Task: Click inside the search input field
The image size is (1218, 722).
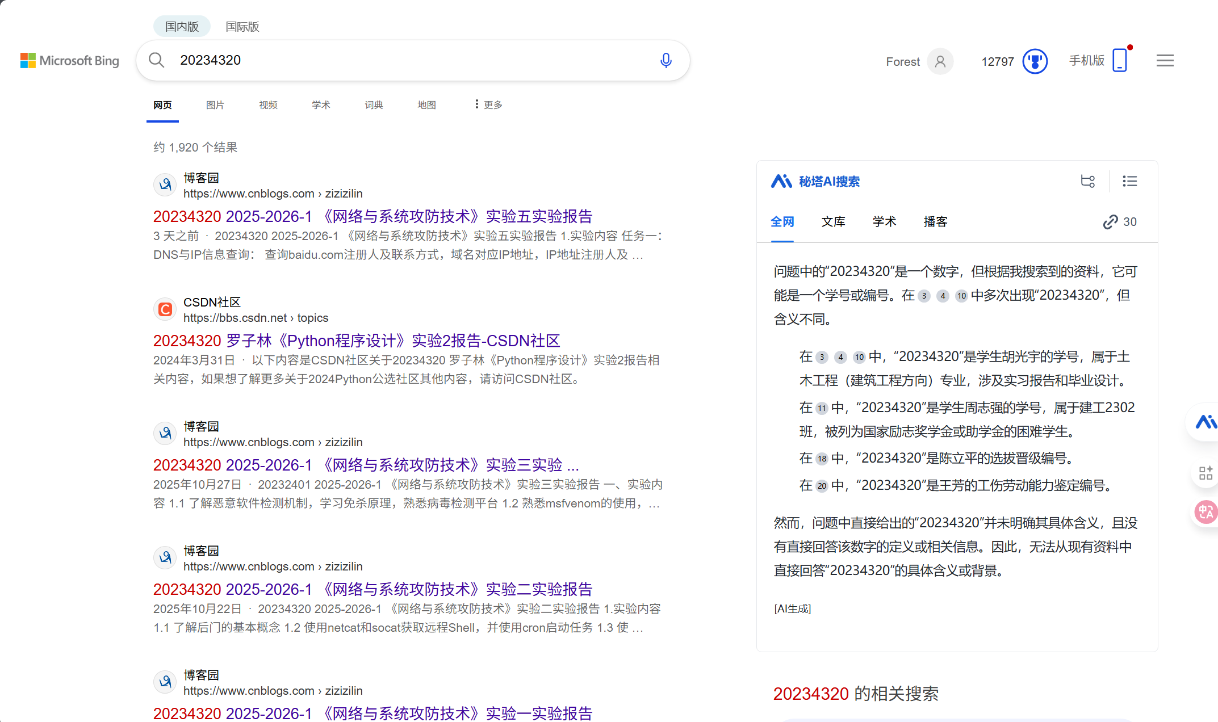Action: (x=397, y=60)
